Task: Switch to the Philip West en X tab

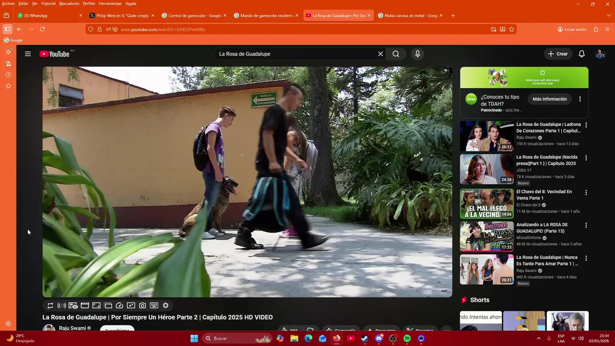Action: coord(122,15)
